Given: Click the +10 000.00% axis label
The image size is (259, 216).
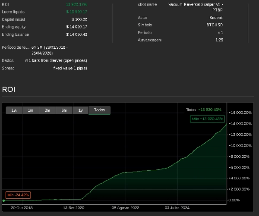Looking at the screenshot, I should [240, 146].
